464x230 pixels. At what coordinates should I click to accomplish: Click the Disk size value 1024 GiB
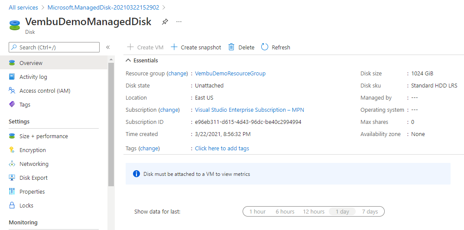click(422, 73)
